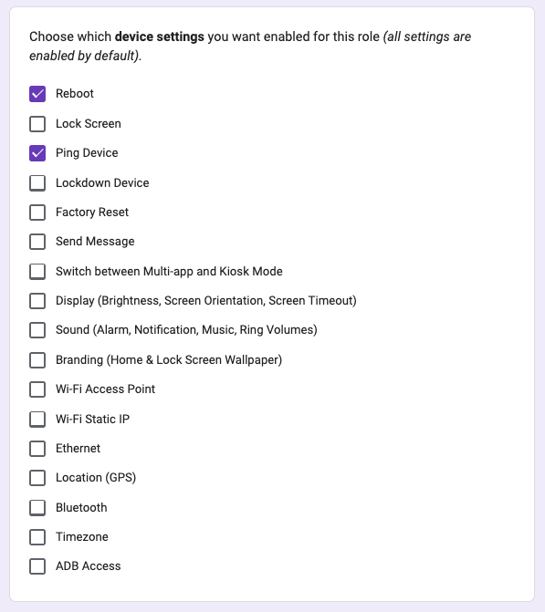Click the Factory Reset label text

(92, 213)
